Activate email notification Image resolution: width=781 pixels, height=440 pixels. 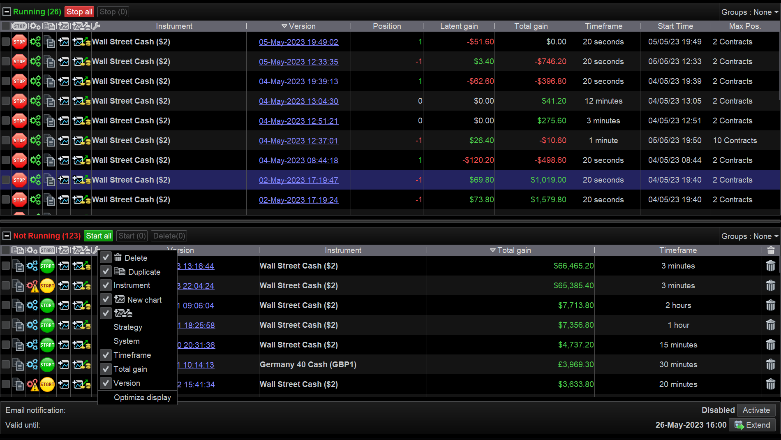pyautogui.click(x=756, y=410)
